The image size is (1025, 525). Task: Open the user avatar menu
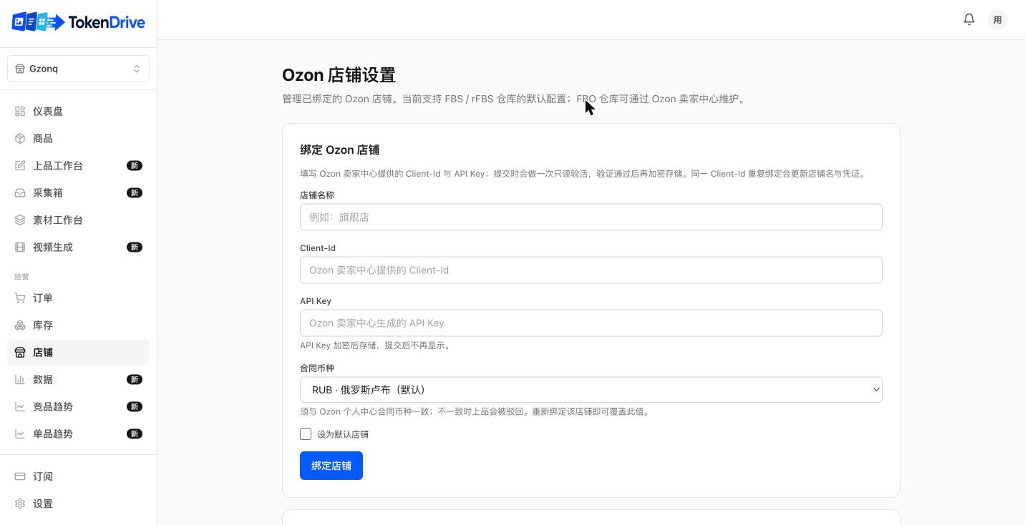pyautogui.click(x=998, y=19)
